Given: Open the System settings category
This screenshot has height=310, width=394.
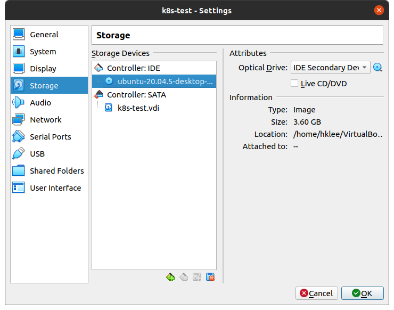Looking at the screenshot, I should tap(49, 52).
